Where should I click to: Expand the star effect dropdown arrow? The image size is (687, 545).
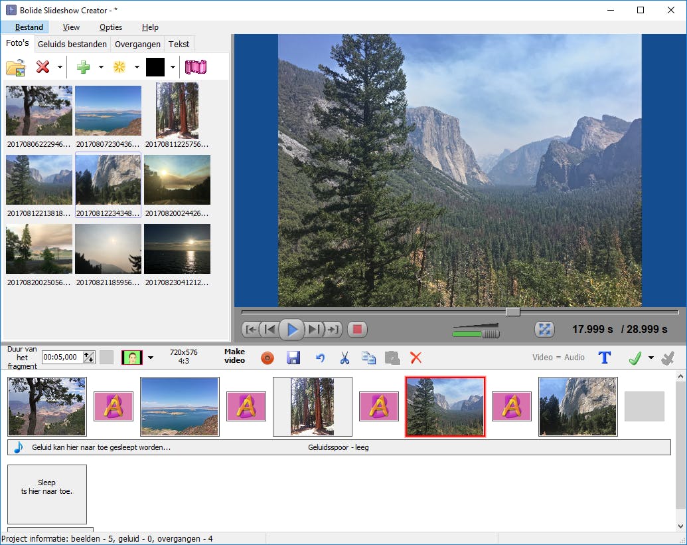pyautogui.click(x=137, y=67)
